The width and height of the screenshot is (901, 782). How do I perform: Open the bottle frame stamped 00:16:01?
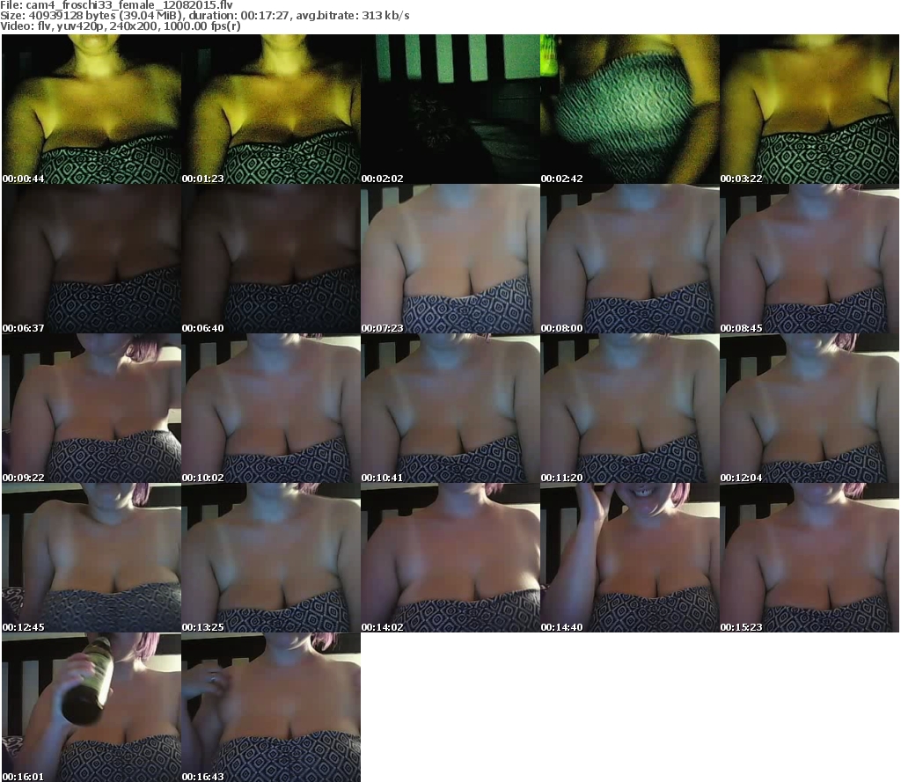pos(92,707)
